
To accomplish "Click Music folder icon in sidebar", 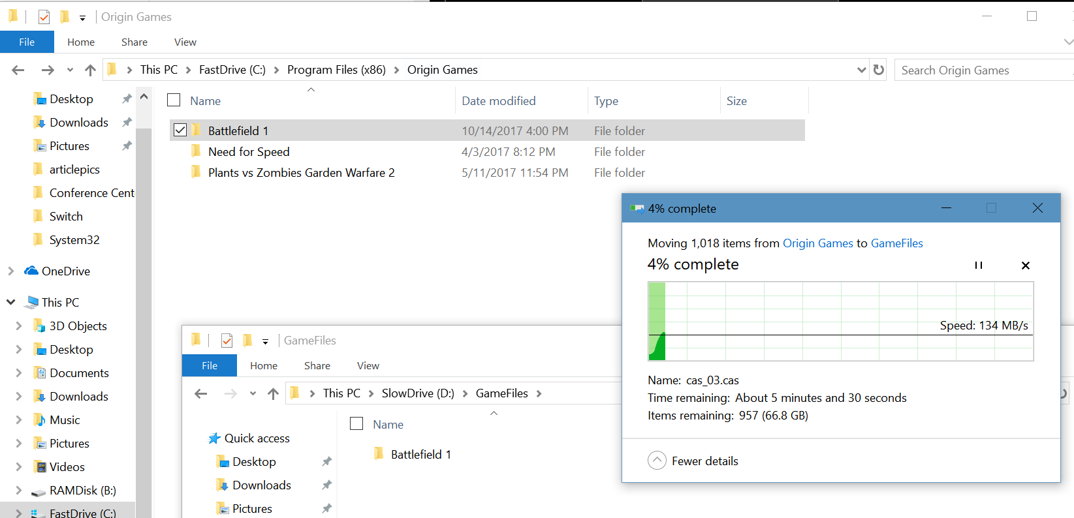I will (40, 419).
